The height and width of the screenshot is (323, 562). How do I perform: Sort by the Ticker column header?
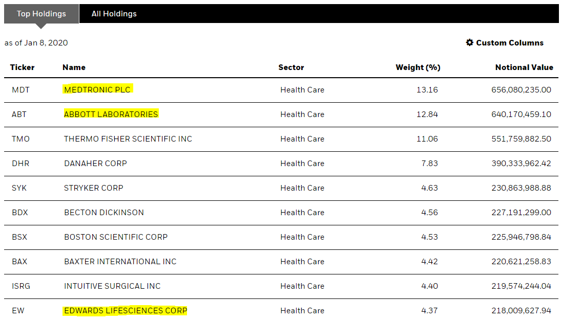(x=22, y=67)
